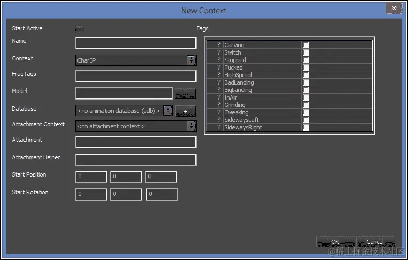Select the BadLanding tag label
The image size is (408, 260).
239,82
